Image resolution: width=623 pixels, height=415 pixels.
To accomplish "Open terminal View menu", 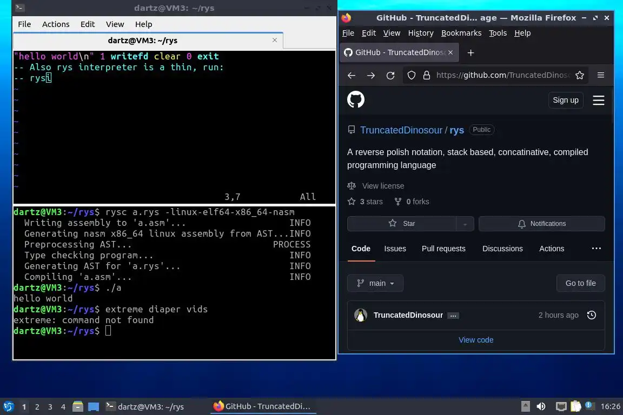I will coord(115,24).
